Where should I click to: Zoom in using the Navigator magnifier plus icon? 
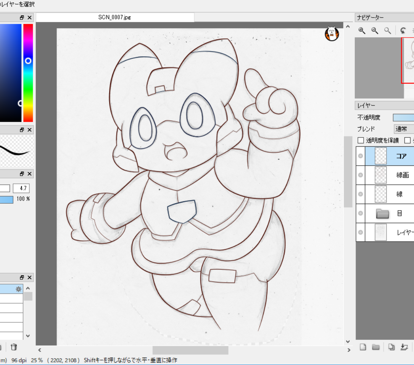[x=362, y=31]
